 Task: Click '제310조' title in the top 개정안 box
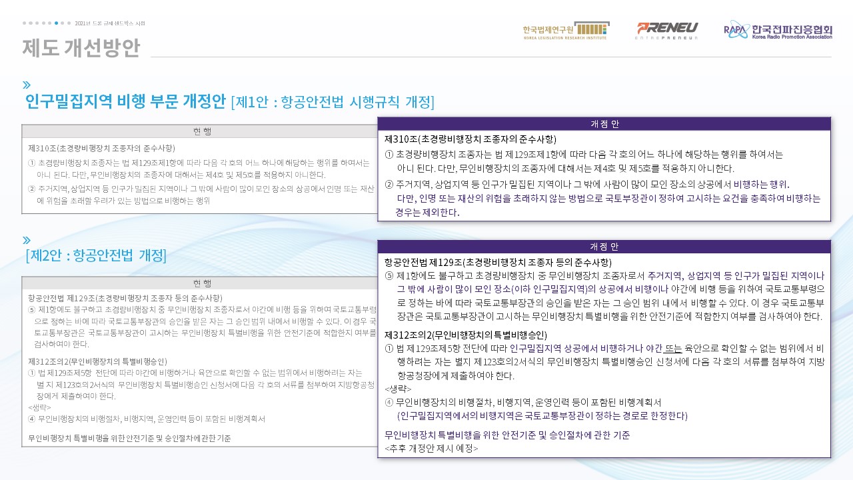[x=470, y=139]
